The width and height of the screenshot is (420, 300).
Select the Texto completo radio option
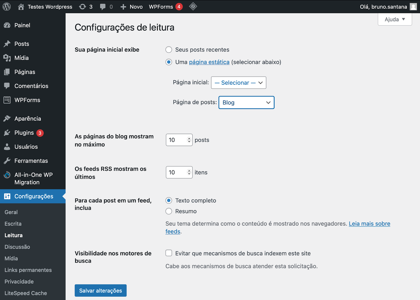tap(169, 201)
